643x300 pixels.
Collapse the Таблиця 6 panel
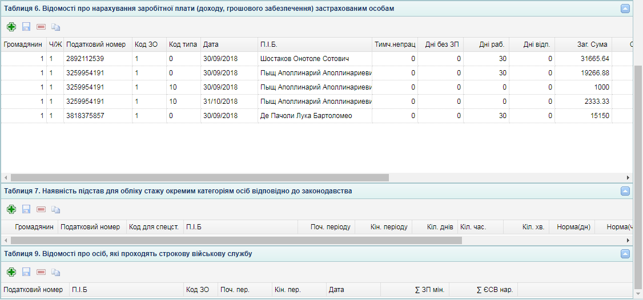point(625,9)
